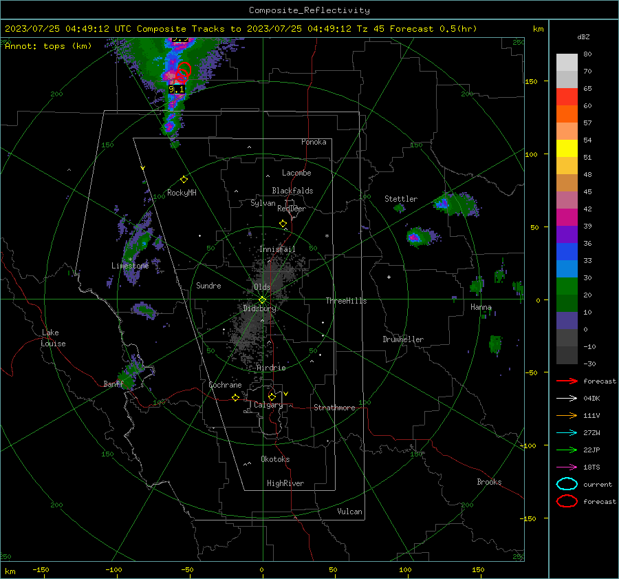Image resolution: width=619 pixels, height=579 pixels.
Task: Click the light blue swatch in dBZ scale
Action: tap(567, 269)
